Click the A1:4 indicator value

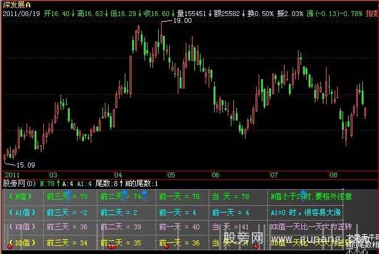pos(85,184)
